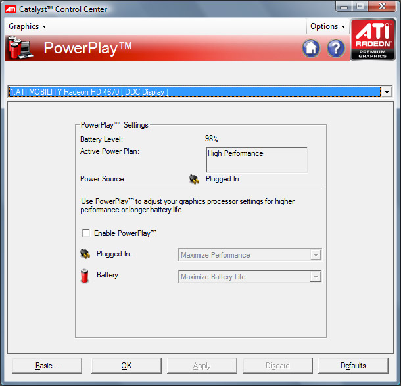Click the Enable PowerPlay label text
401x386 pixels.
click(125, 233)
